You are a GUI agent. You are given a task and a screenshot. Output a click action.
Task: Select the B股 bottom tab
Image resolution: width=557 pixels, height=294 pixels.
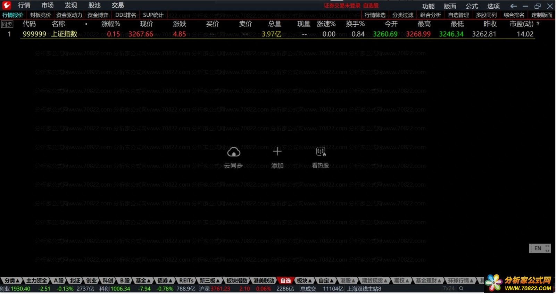tap(125, 280)
